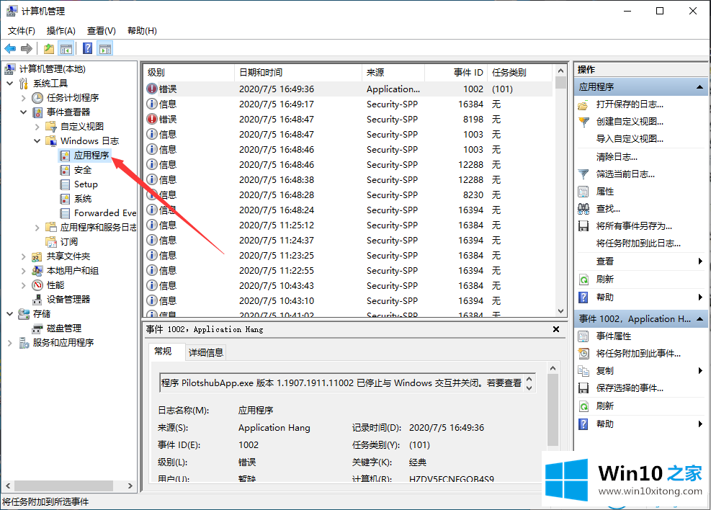
Task: Expand the 服务和应用程序 node
Action: pyautogui.click(x=10, y=343)
